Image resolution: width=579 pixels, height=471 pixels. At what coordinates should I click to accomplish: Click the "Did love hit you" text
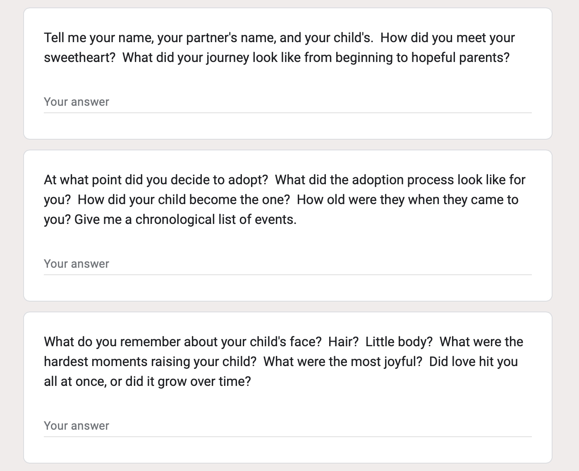click(x=474, y=362)
